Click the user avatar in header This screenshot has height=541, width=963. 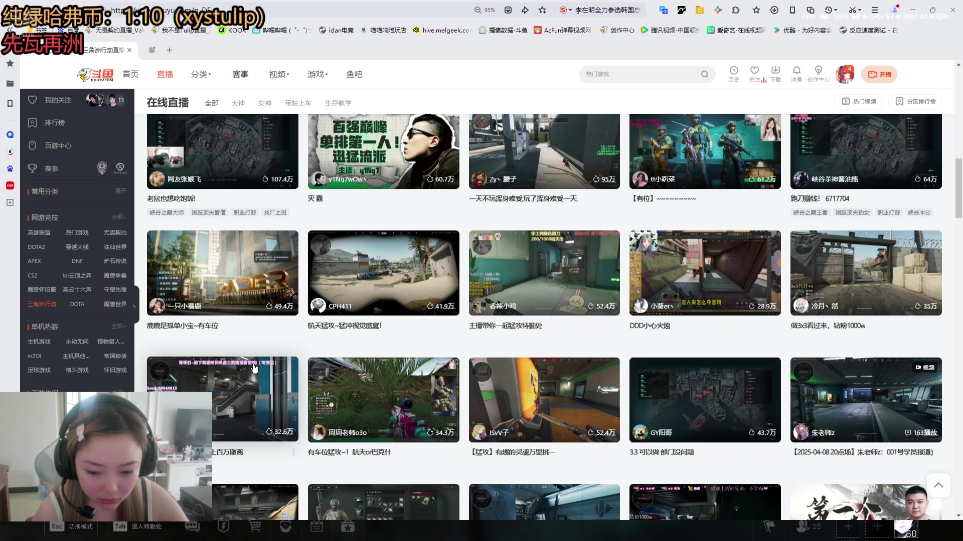[x=845, y=74]
